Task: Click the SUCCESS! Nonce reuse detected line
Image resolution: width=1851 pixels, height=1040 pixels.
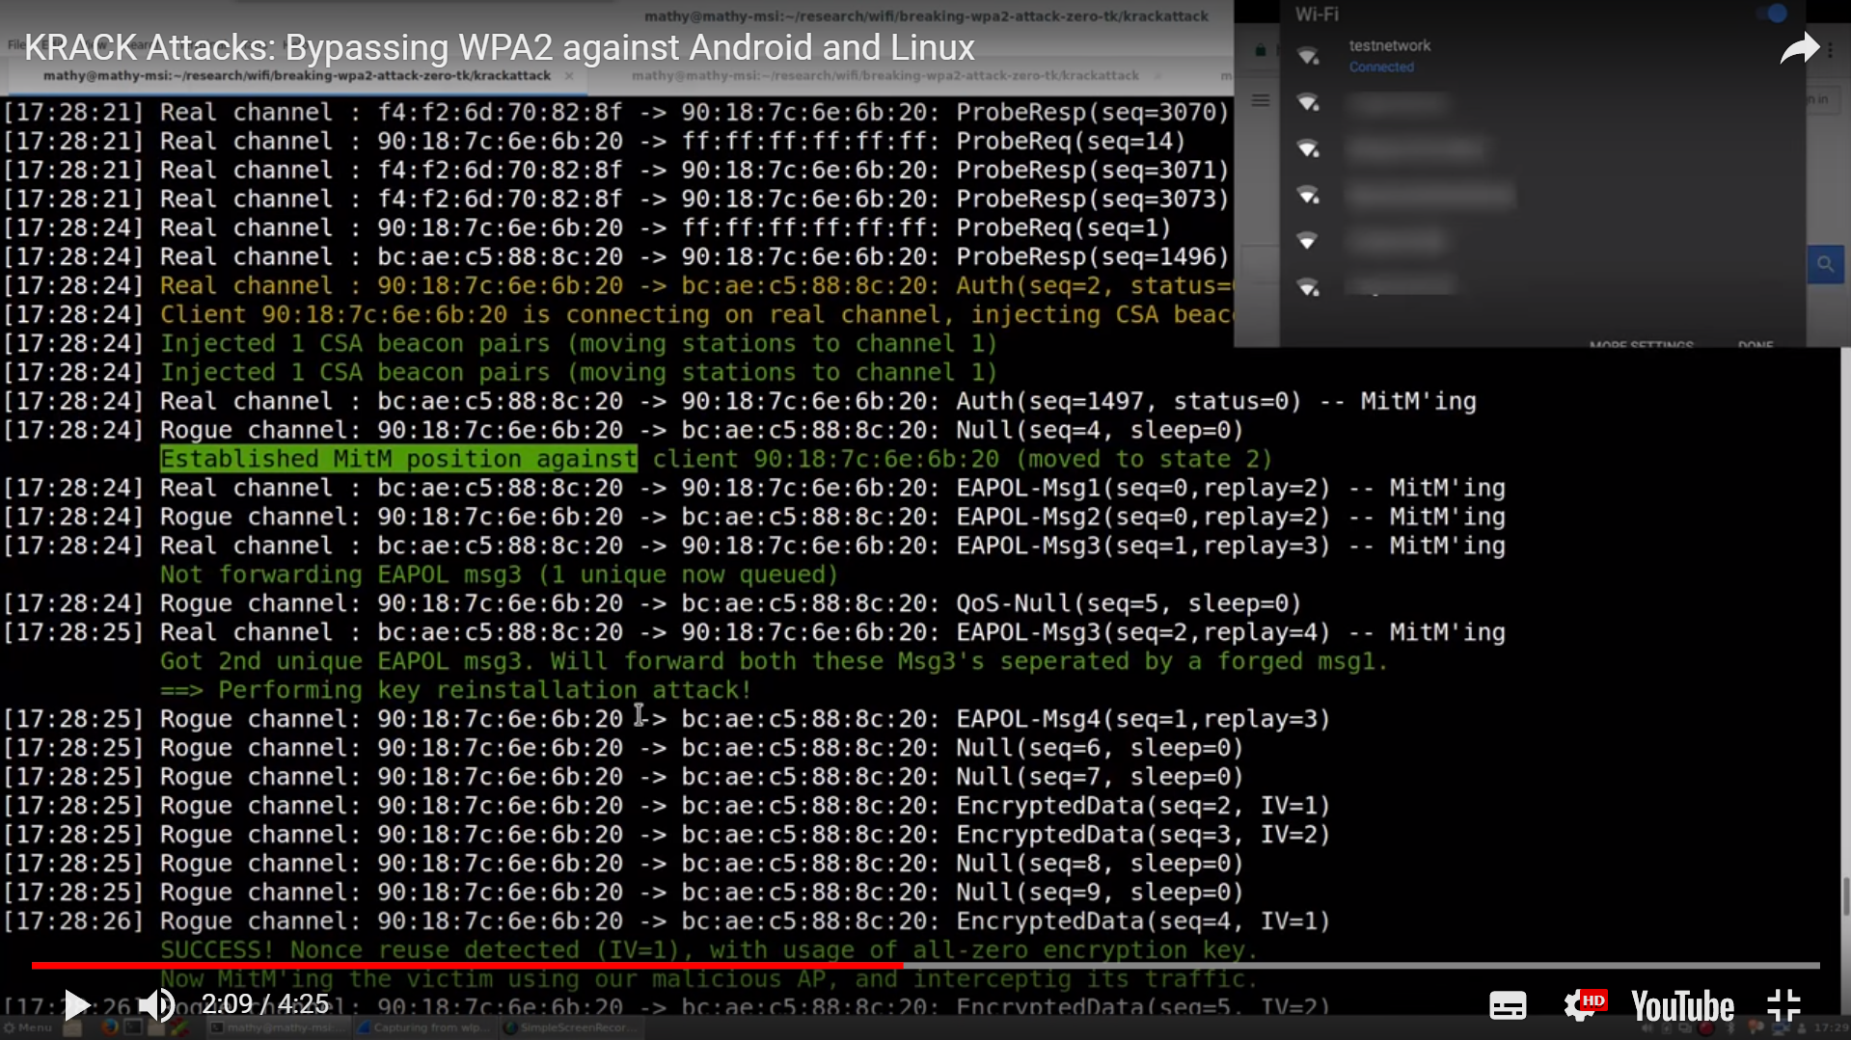Action: tap(709, 950)
